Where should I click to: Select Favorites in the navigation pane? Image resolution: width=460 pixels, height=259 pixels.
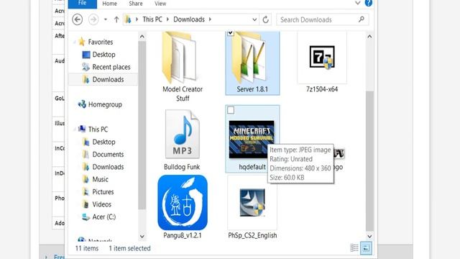101,42
